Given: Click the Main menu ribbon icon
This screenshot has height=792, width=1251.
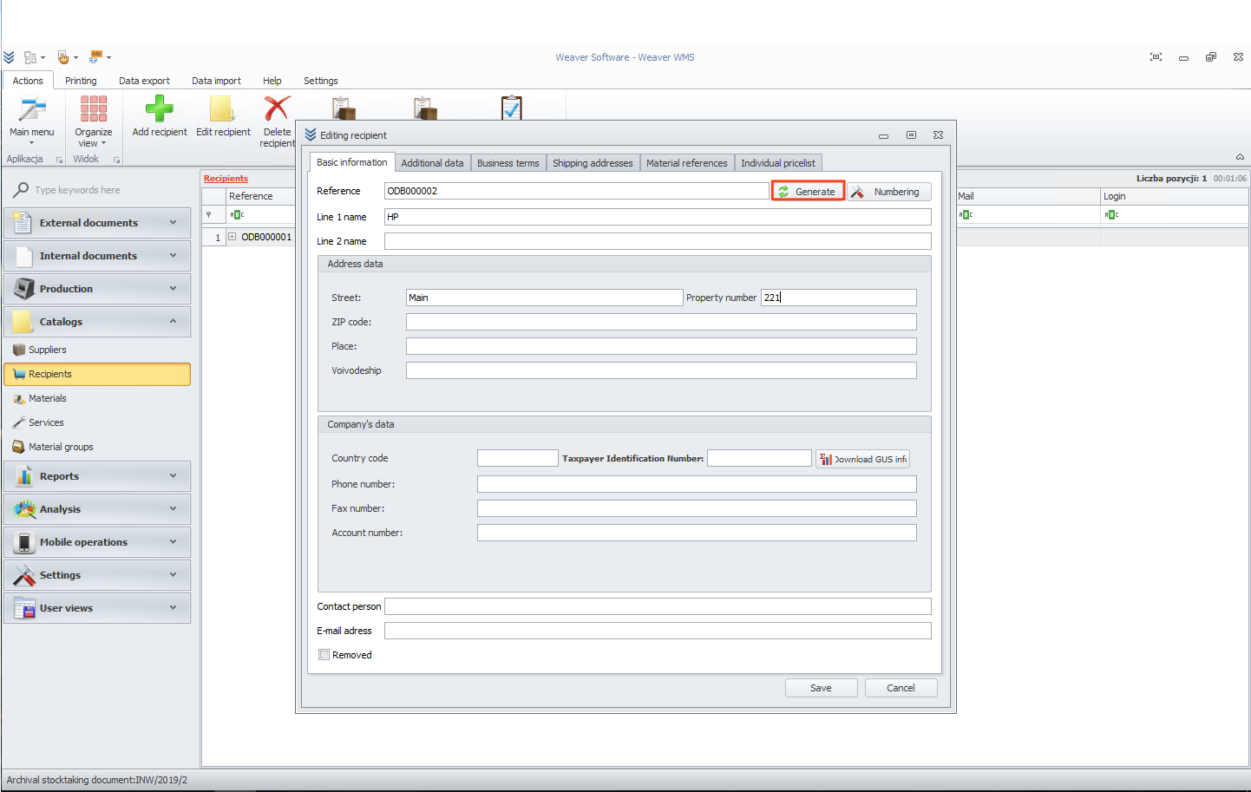Looking at the screenshot, I should (x=32, y=109).
